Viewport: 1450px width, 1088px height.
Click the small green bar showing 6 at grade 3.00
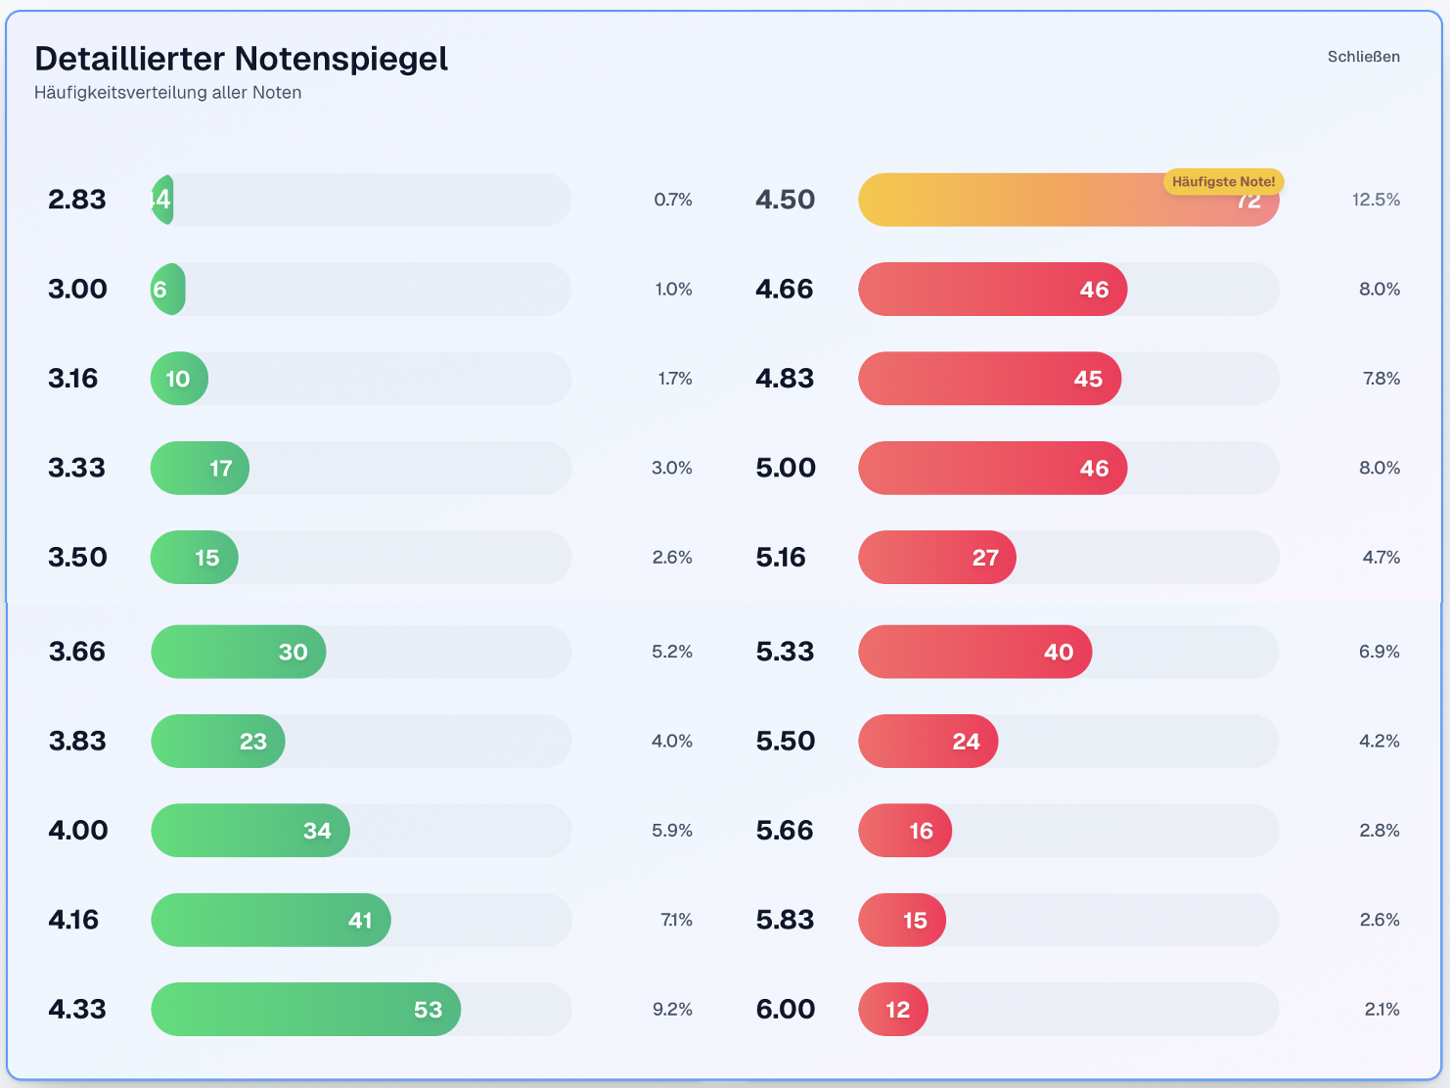point(167,290)
